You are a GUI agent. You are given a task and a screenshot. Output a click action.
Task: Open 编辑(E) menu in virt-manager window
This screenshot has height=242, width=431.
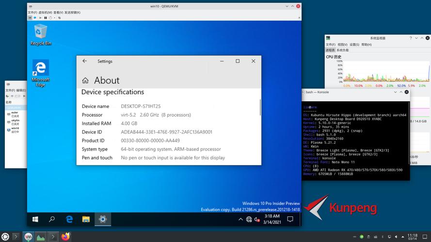(21, 91)
